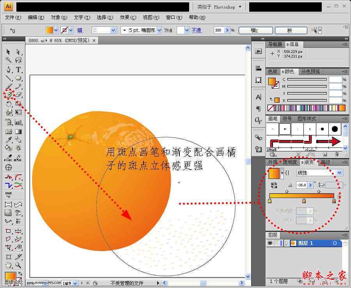Select the Line Segment tool
This screenshot has width=351, height=288.
8,78
